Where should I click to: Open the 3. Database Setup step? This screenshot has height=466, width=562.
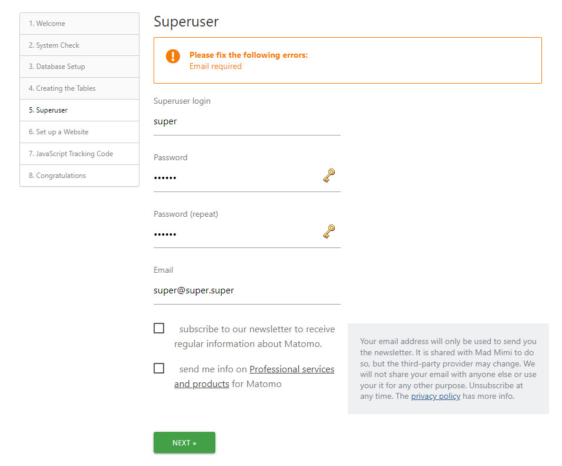(79, 67)
